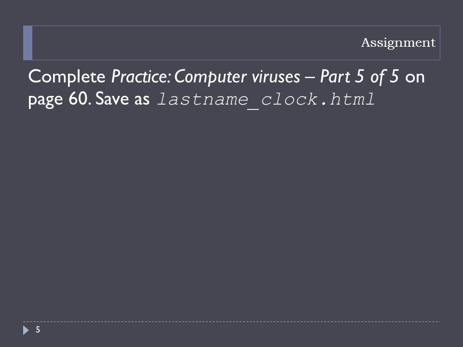Click "clock" in the filename text

coord(289,99)
